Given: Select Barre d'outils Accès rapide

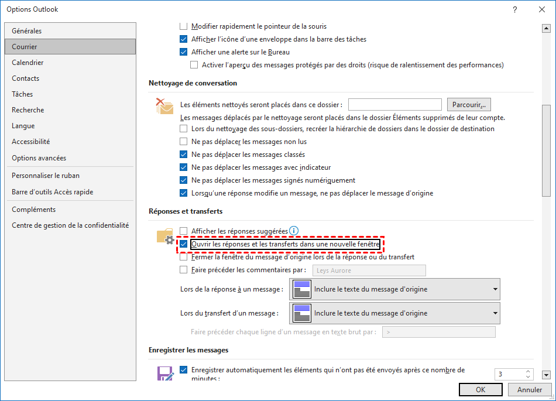Looking at the screenshot, I should [70, 192].
